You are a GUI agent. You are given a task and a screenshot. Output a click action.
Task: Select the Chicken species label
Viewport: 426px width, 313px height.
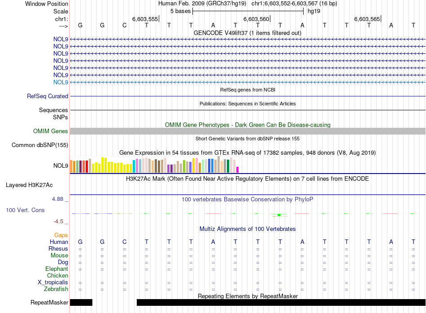[x=57, y=275]
